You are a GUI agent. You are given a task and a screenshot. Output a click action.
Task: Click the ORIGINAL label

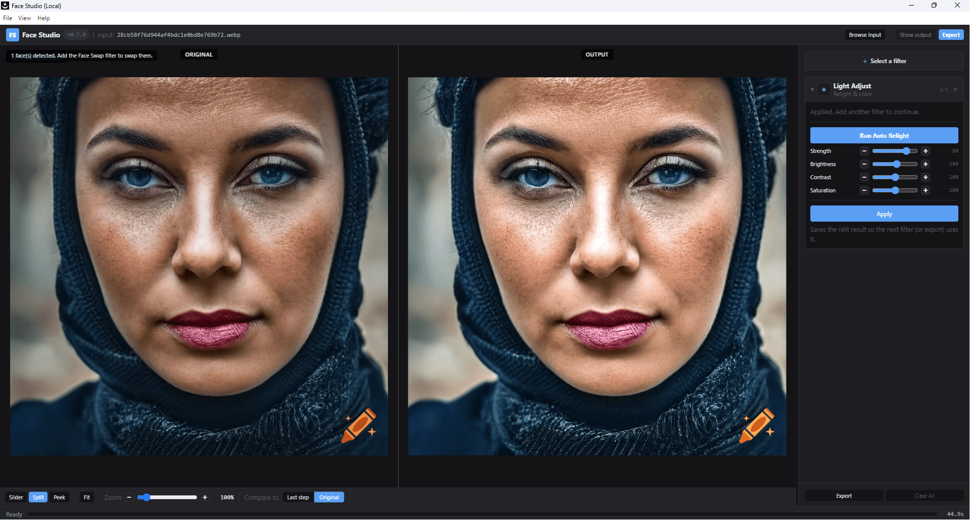tap(199, 55)
